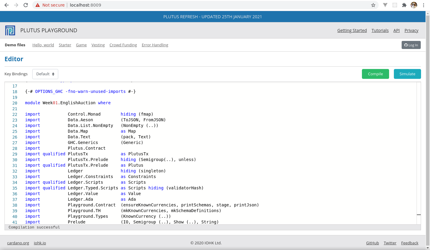Click the Prelude import on line 41
The image size is (430, 250).
(x=122, y=222)
